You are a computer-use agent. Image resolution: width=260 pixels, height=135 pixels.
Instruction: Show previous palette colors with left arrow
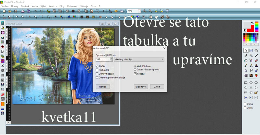coord(247,44)
